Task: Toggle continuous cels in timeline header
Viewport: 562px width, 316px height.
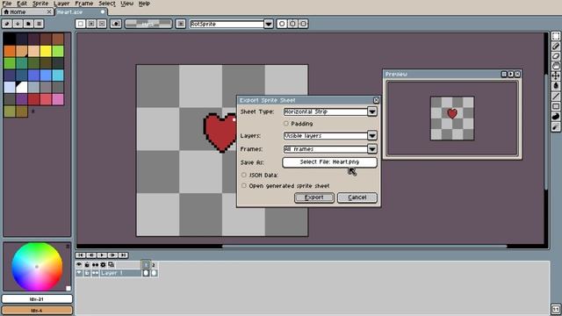Action: (95, 265)
